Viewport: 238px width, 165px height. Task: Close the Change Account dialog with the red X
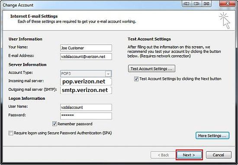tap(227, 3)
